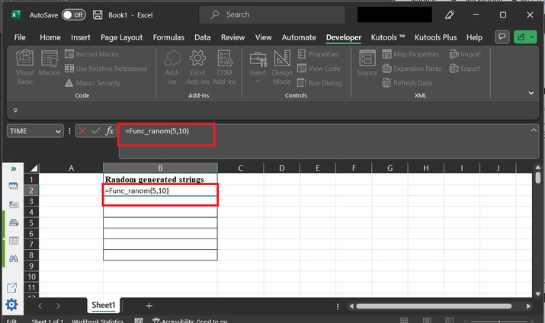Toggle Use Relative References
Image resolution: width=545 pixels, height=323 pixels.
point(106,69)
